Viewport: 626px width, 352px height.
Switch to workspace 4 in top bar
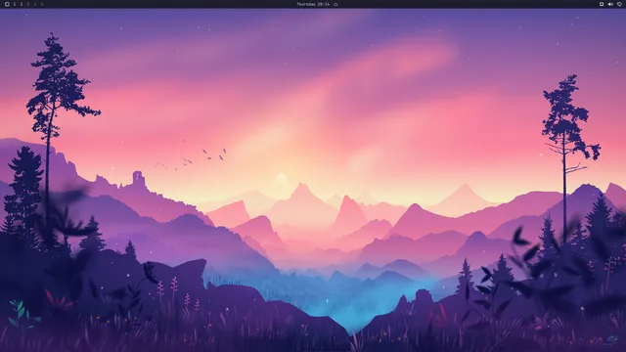click(35, 4)
